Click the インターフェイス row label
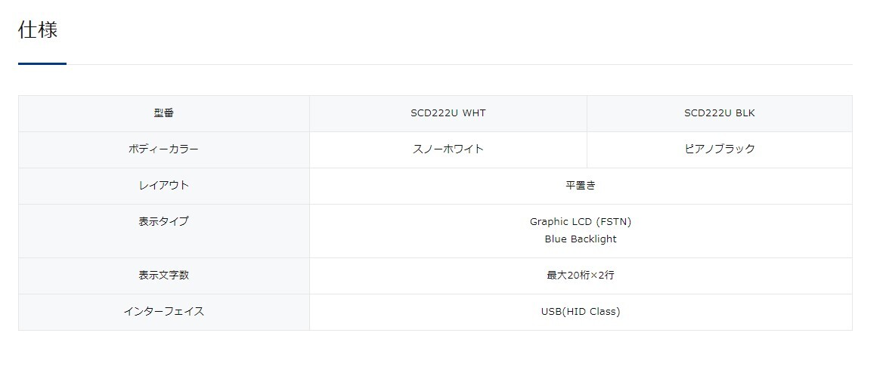The width and height of the screenshot is (886, 379). point(163,312)
